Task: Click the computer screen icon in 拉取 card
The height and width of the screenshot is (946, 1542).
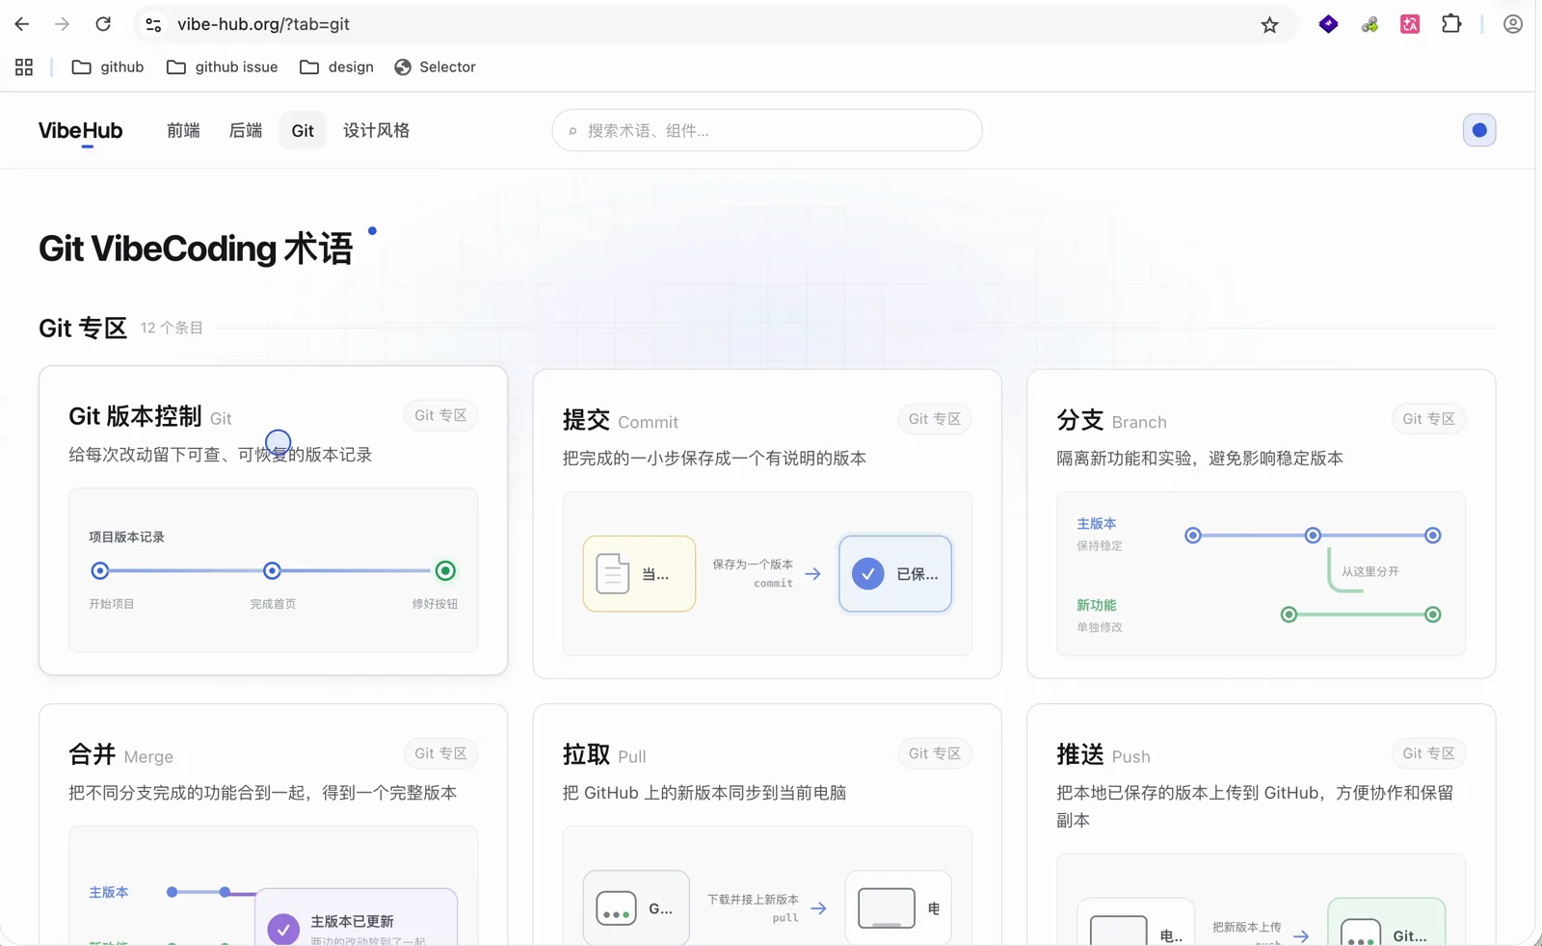Action: (x=887, y=908)
